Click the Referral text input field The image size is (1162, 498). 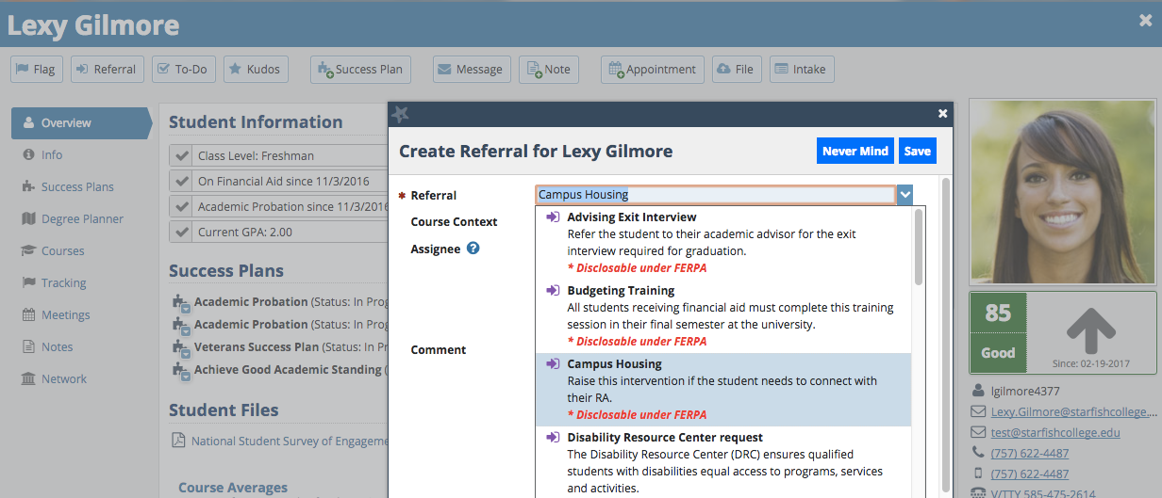click(x=714, y=195)
